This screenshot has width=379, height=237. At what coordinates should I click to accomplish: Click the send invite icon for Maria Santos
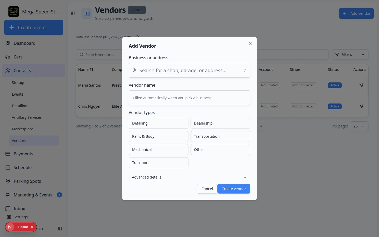pos(361,85)
